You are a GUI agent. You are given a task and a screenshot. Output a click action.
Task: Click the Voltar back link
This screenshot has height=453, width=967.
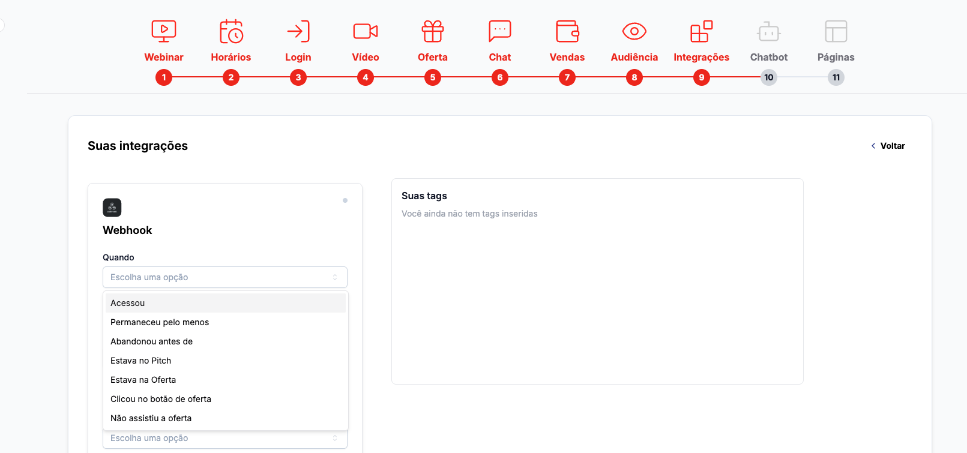click(x=888, y=146)
